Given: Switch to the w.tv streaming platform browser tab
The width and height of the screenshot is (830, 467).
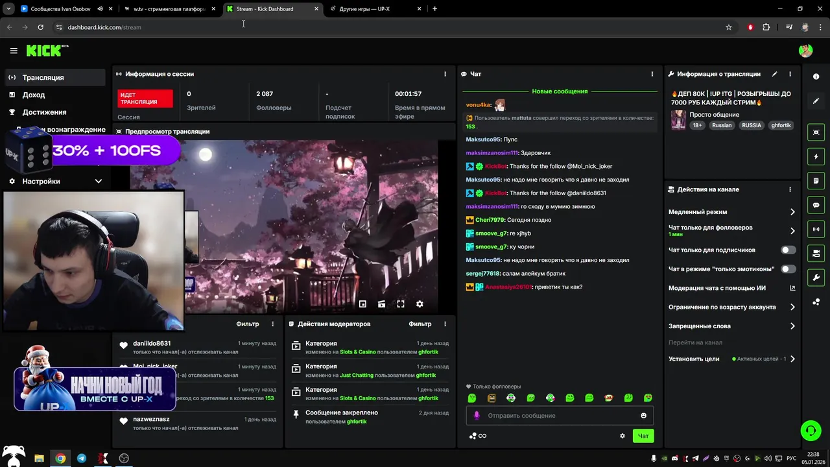Looking at the screenshot, I should (170, 9).
